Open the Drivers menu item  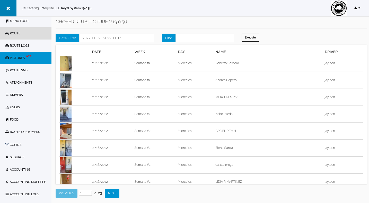[16, 95]
